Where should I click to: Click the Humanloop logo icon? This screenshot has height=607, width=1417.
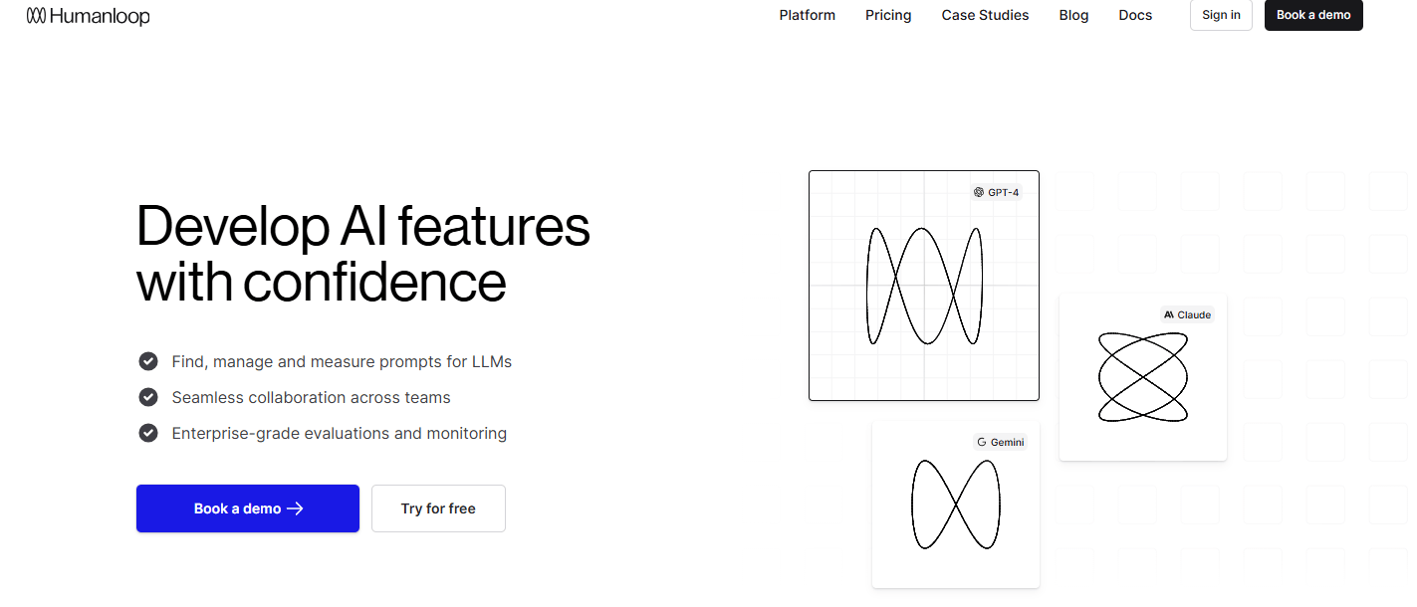37,16
